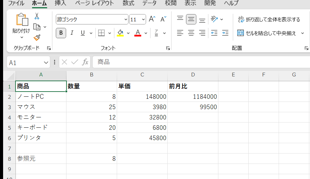Select row 8 header

tap(9, 159)
